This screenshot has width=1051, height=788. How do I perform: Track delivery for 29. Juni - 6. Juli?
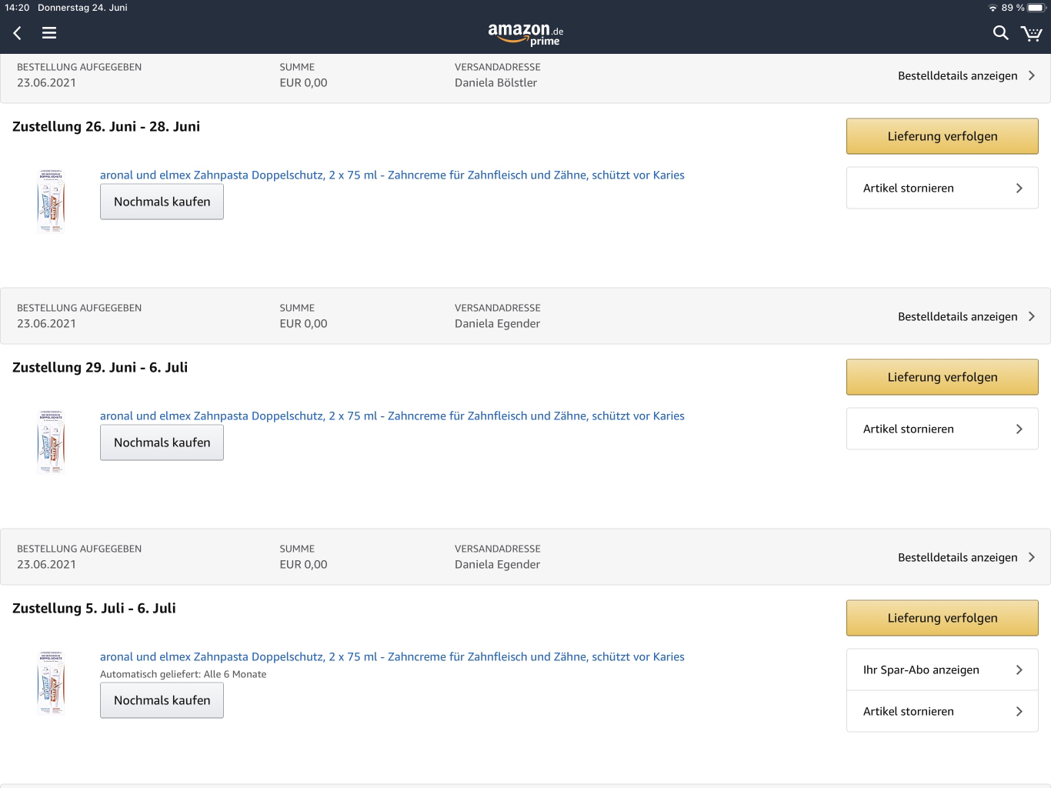point(943,377)
